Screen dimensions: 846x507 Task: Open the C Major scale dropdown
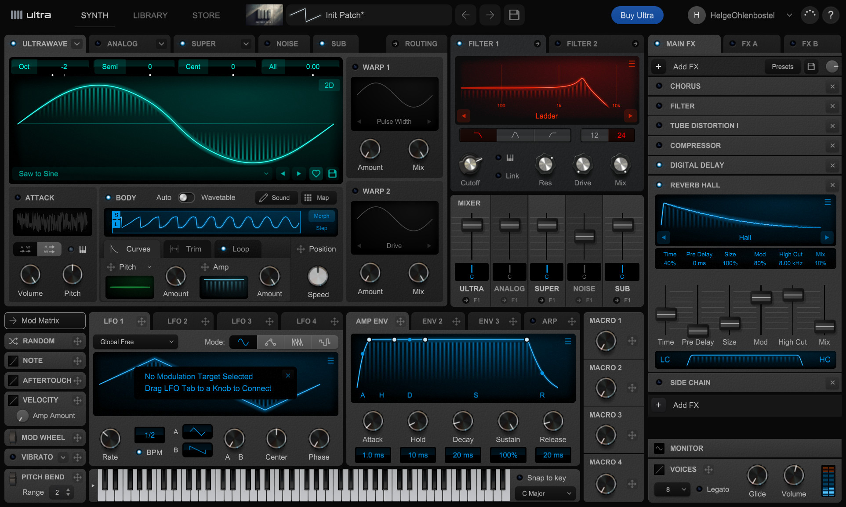546,493
